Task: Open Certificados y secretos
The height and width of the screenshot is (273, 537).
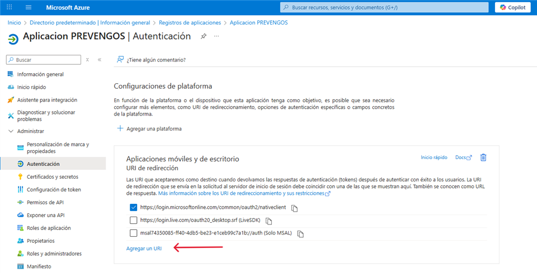Action: coord(53,176)
